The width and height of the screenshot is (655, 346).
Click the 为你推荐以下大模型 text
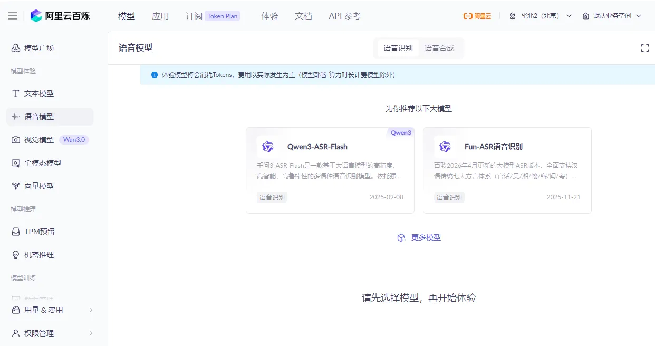[x=419, y=109]
